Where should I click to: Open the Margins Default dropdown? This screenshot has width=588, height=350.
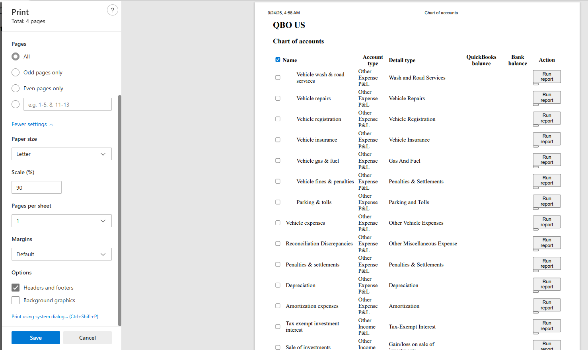tap(62, 254)
